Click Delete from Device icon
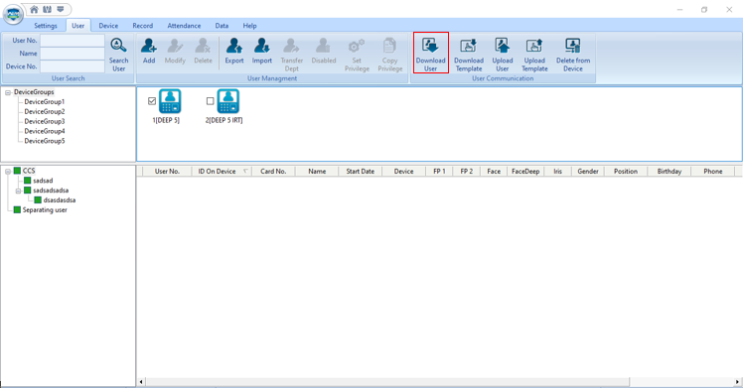 tap(573, 46)
